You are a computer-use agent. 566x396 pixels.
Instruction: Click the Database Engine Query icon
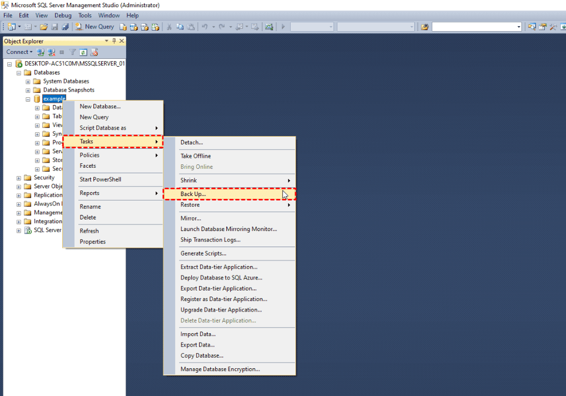pos(123,27)
